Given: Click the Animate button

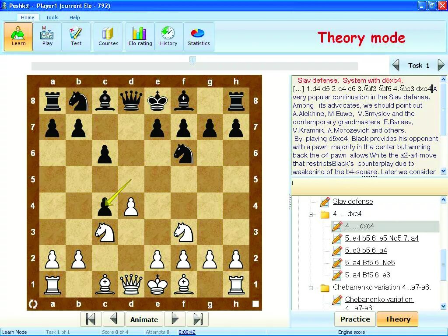Looking at the screenshot, I should 144,319.
